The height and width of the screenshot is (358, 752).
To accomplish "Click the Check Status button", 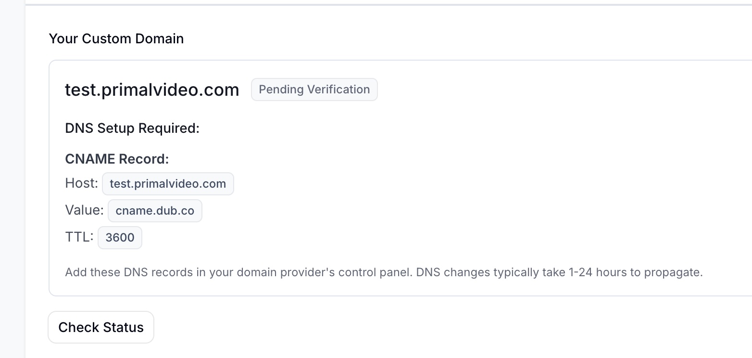I will (x=100, y=327).
